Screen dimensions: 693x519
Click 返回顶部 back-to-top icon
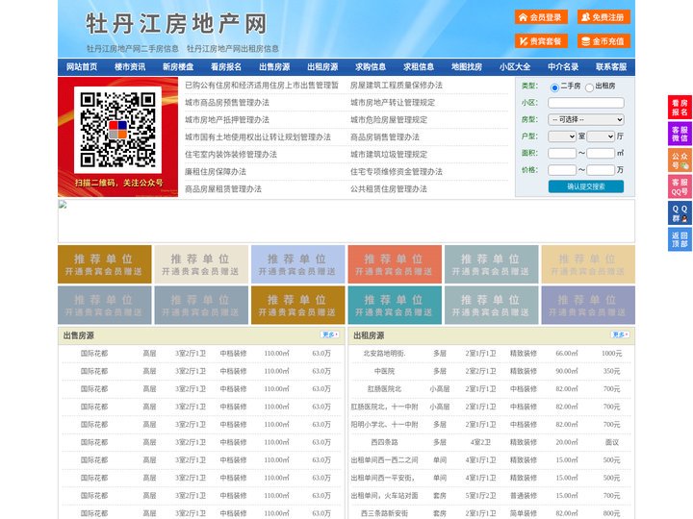(x=680, y=239)
